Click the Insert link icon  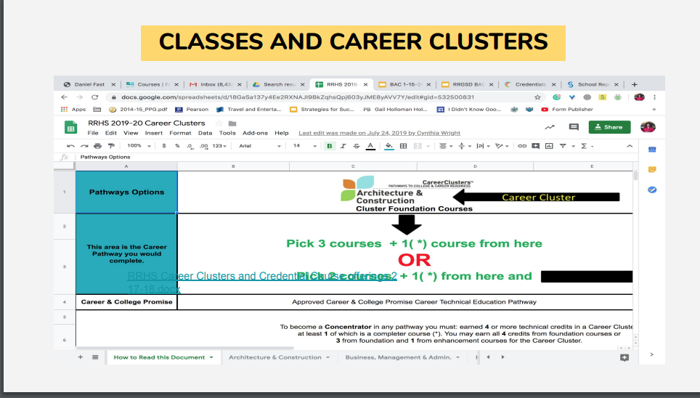521,146
